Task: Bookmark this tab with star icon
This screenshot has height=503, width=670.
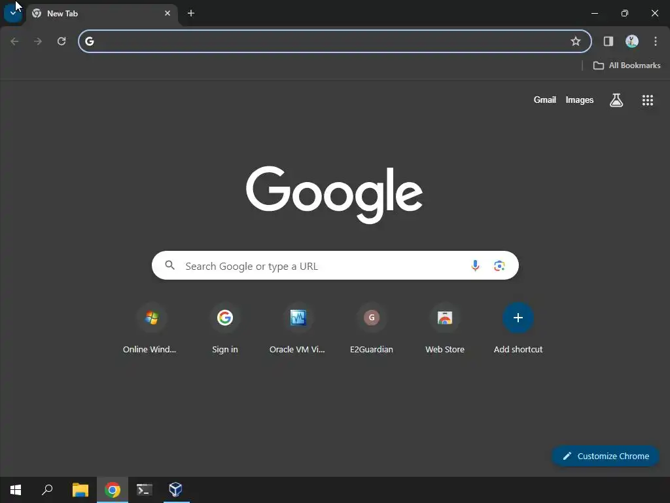Action: click(x=576, y=41)
